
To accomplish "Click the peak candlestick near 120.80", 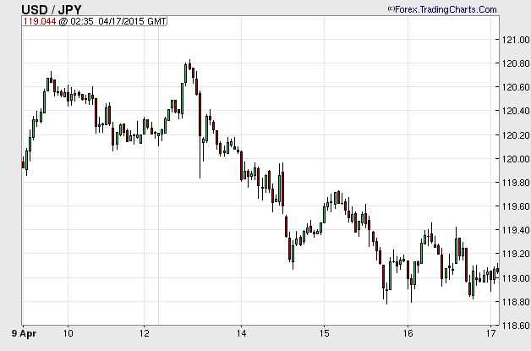I will tap(189, 65).
